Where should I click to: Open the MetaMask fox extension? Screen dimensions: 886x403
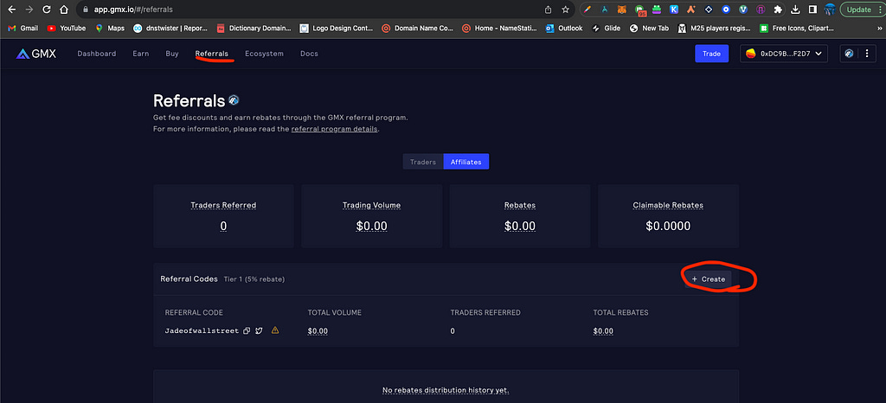point(621,10)
